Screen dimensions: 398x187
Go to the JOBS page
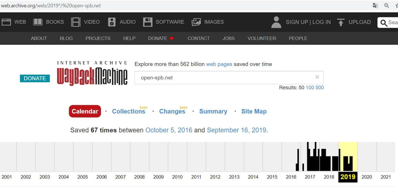229,38
